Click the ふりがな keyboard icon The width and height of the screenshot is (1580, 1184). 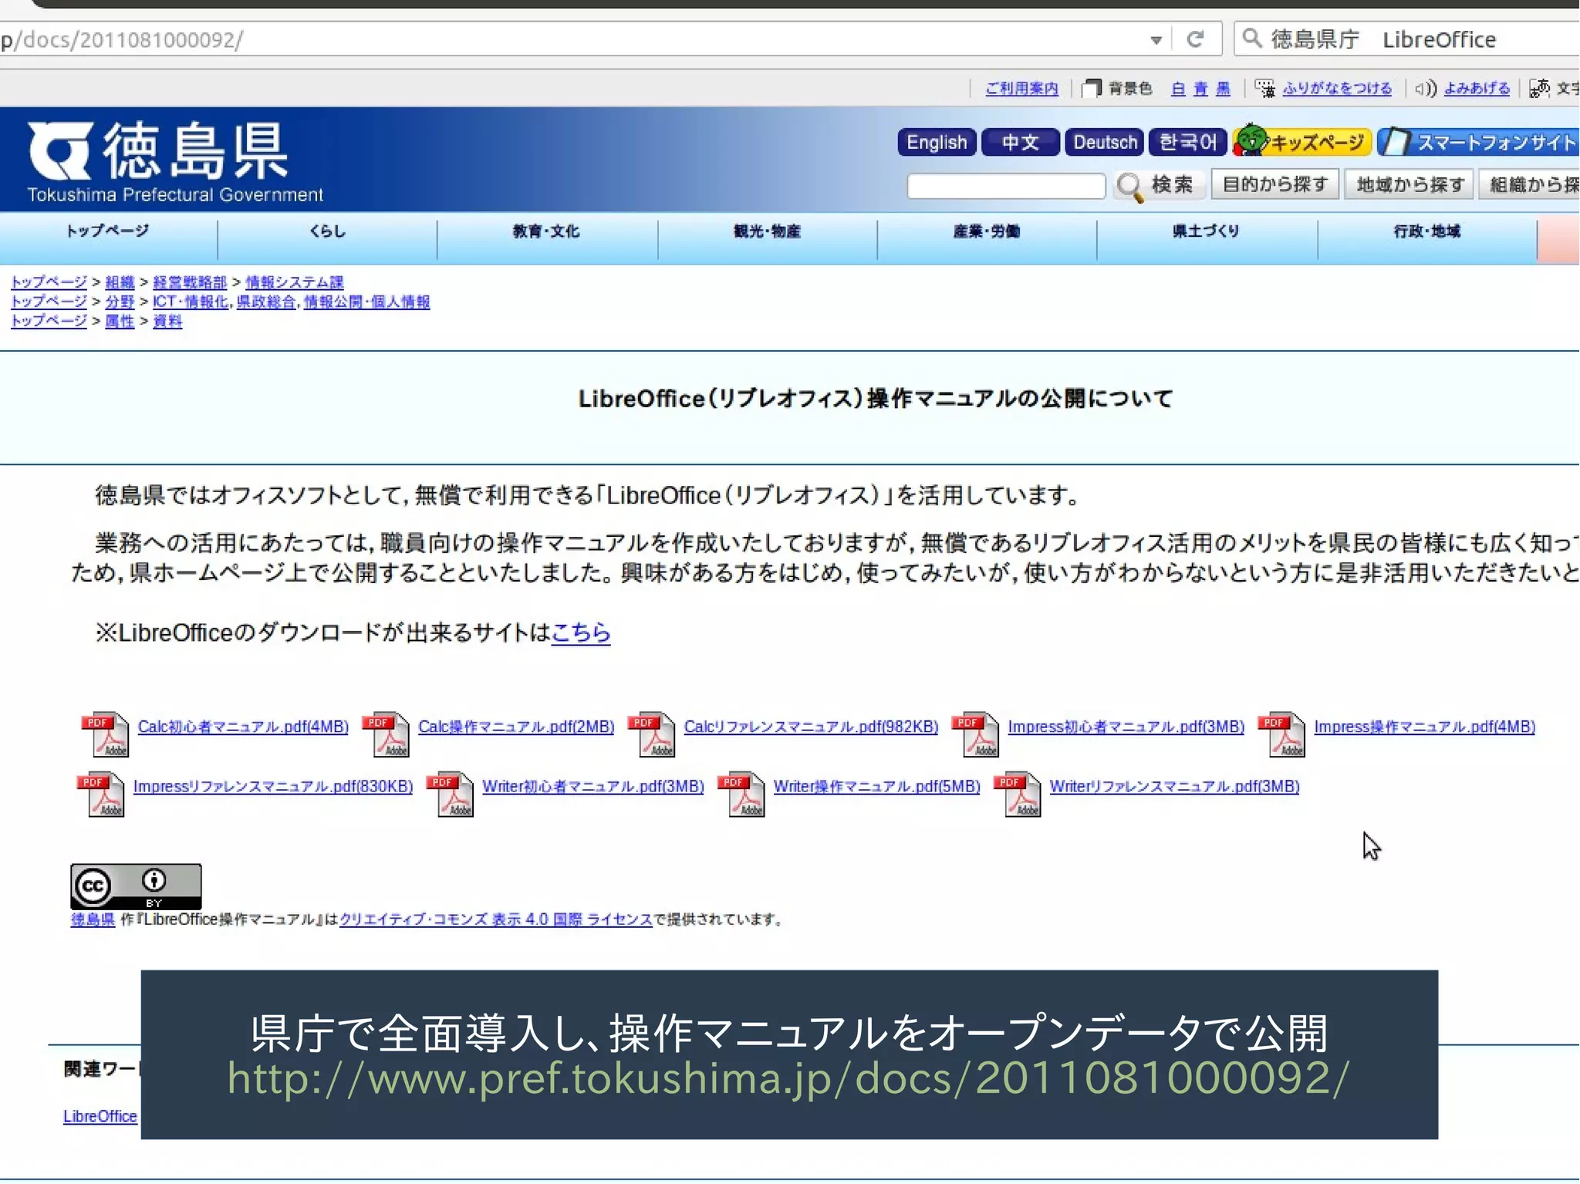(1264, 89)
